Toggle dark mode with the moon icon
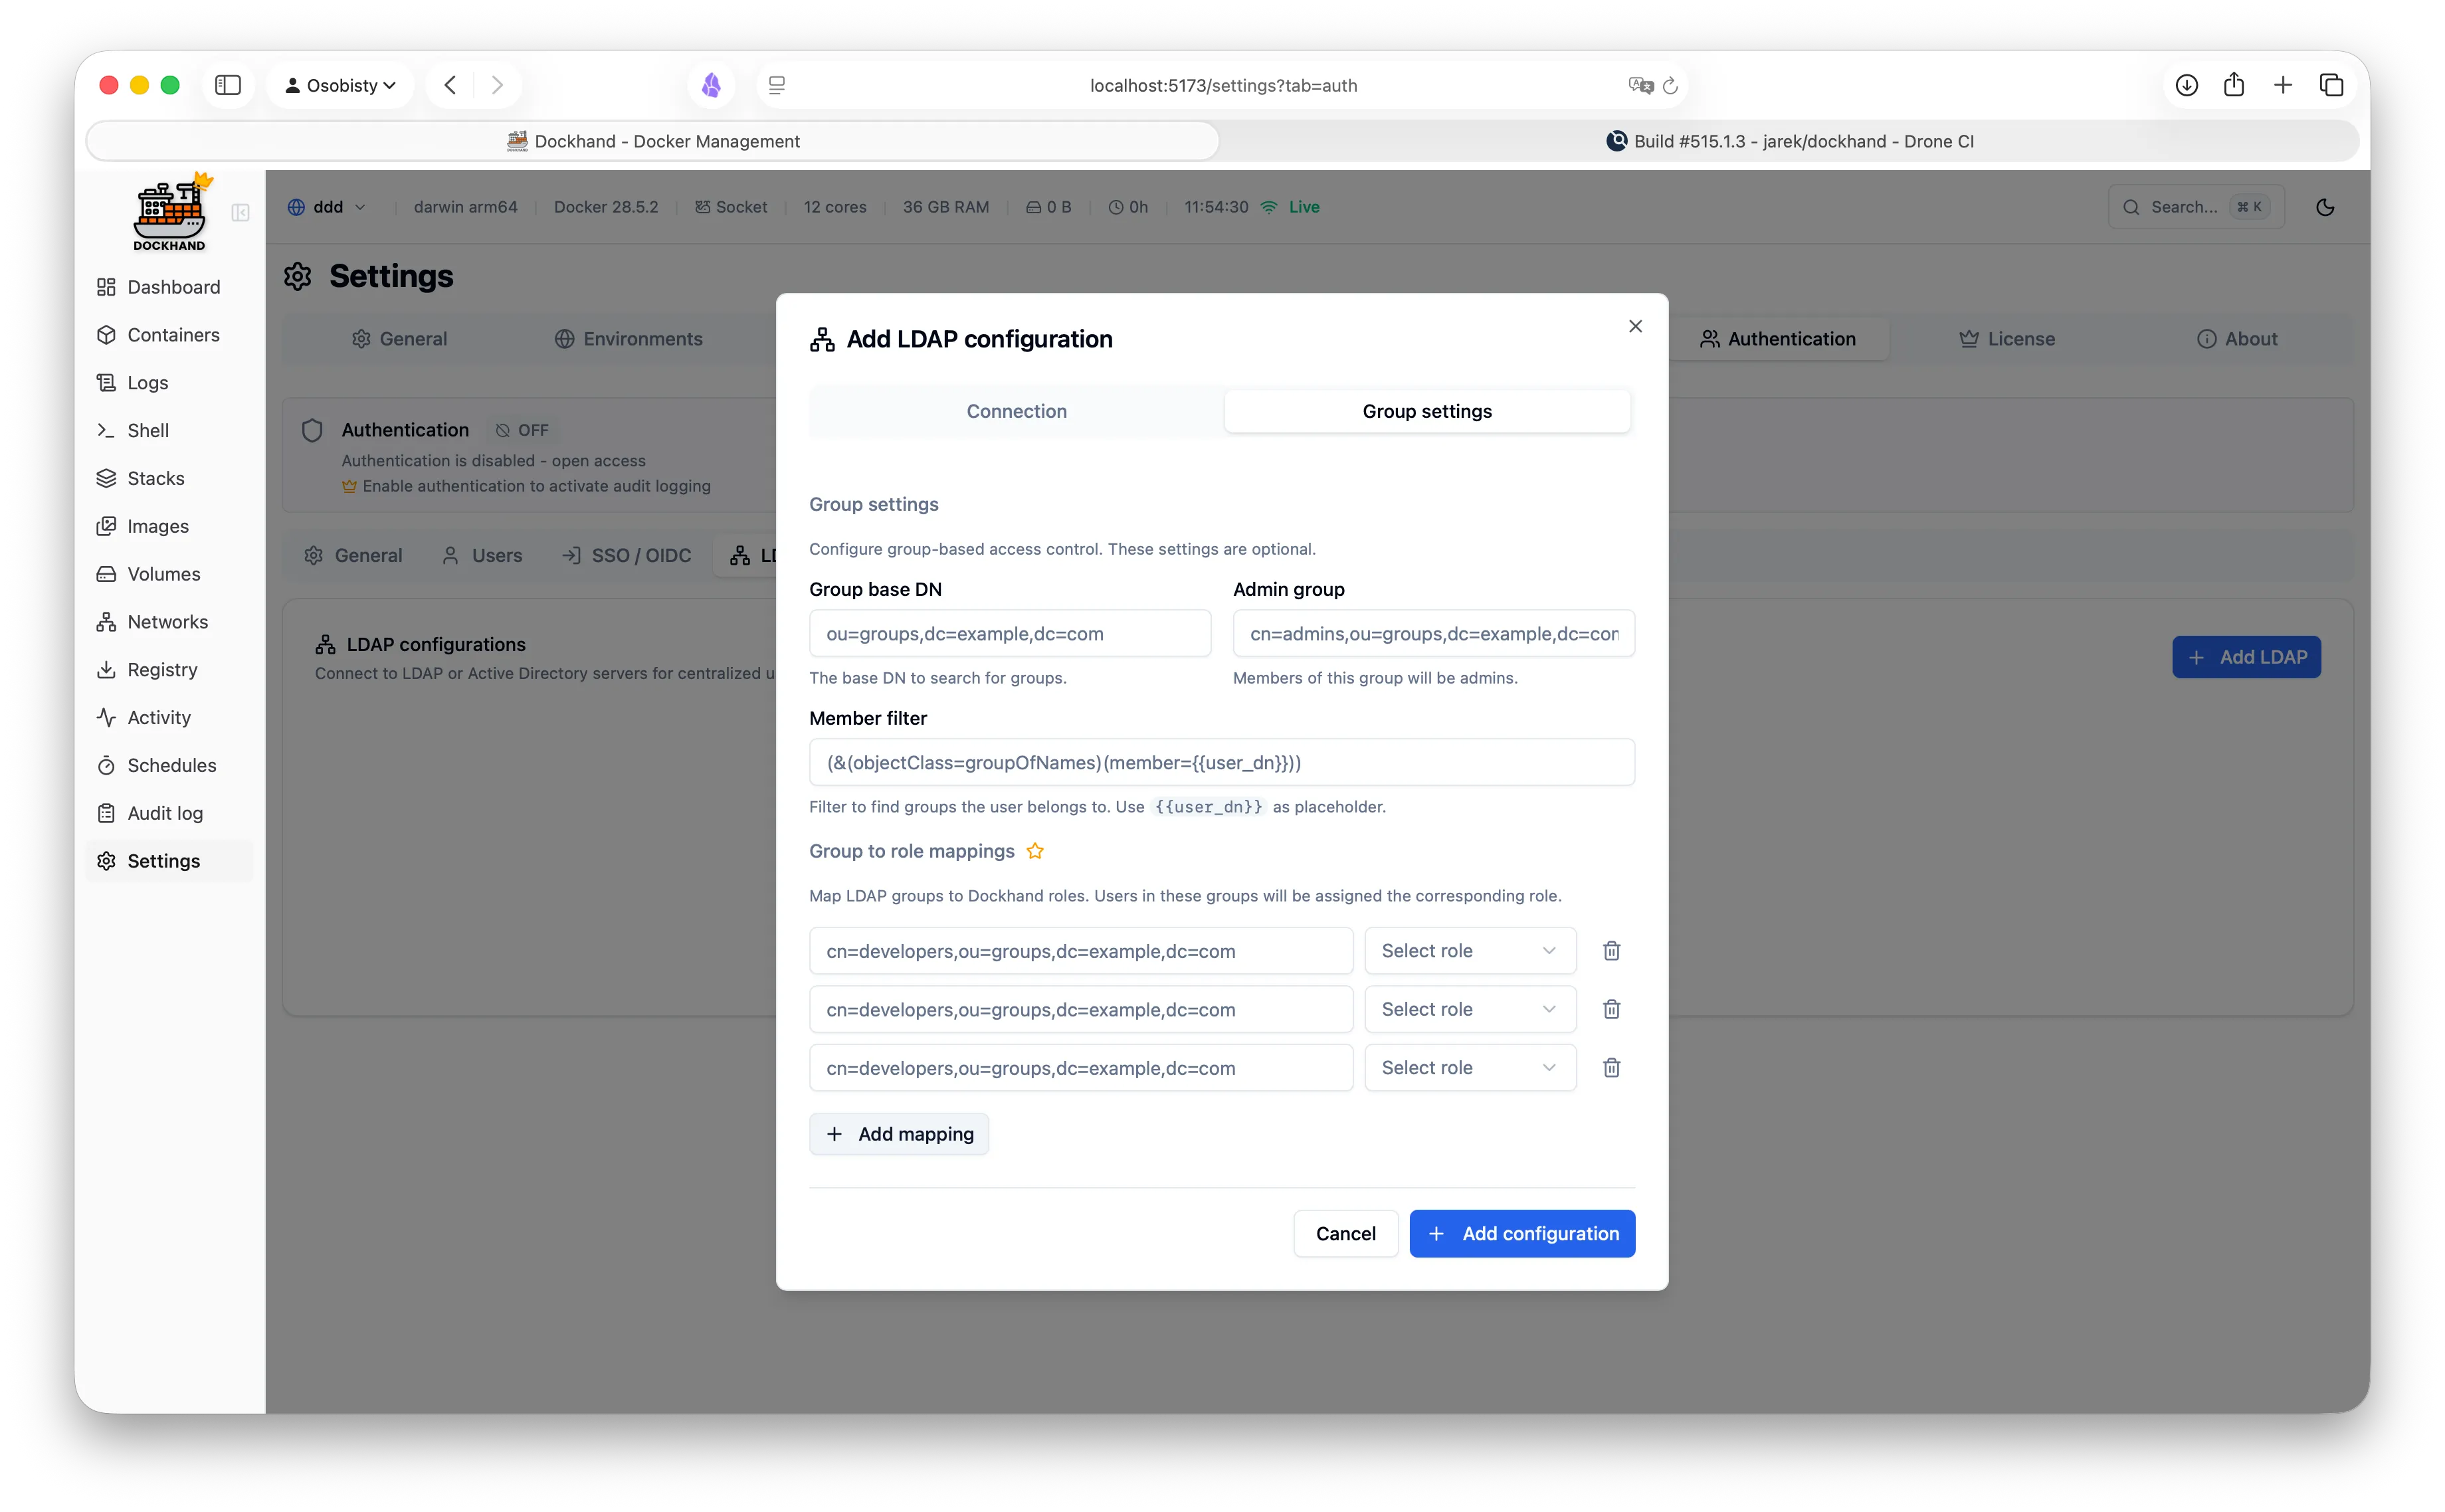Viewport: 2445px width, 1512px height. [x=2325, y=206]
